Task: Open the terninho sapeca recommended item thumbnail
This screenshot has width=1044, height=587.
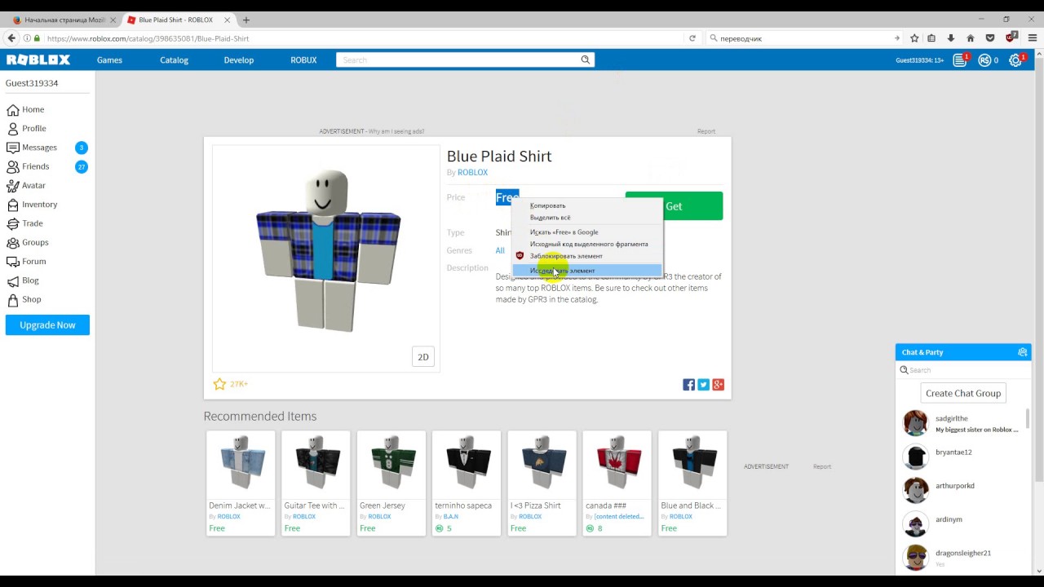Action: click(467, 464)
